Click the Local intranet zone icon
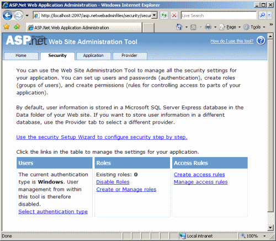This screenshot has width=276, height=241. coord(183,236)
